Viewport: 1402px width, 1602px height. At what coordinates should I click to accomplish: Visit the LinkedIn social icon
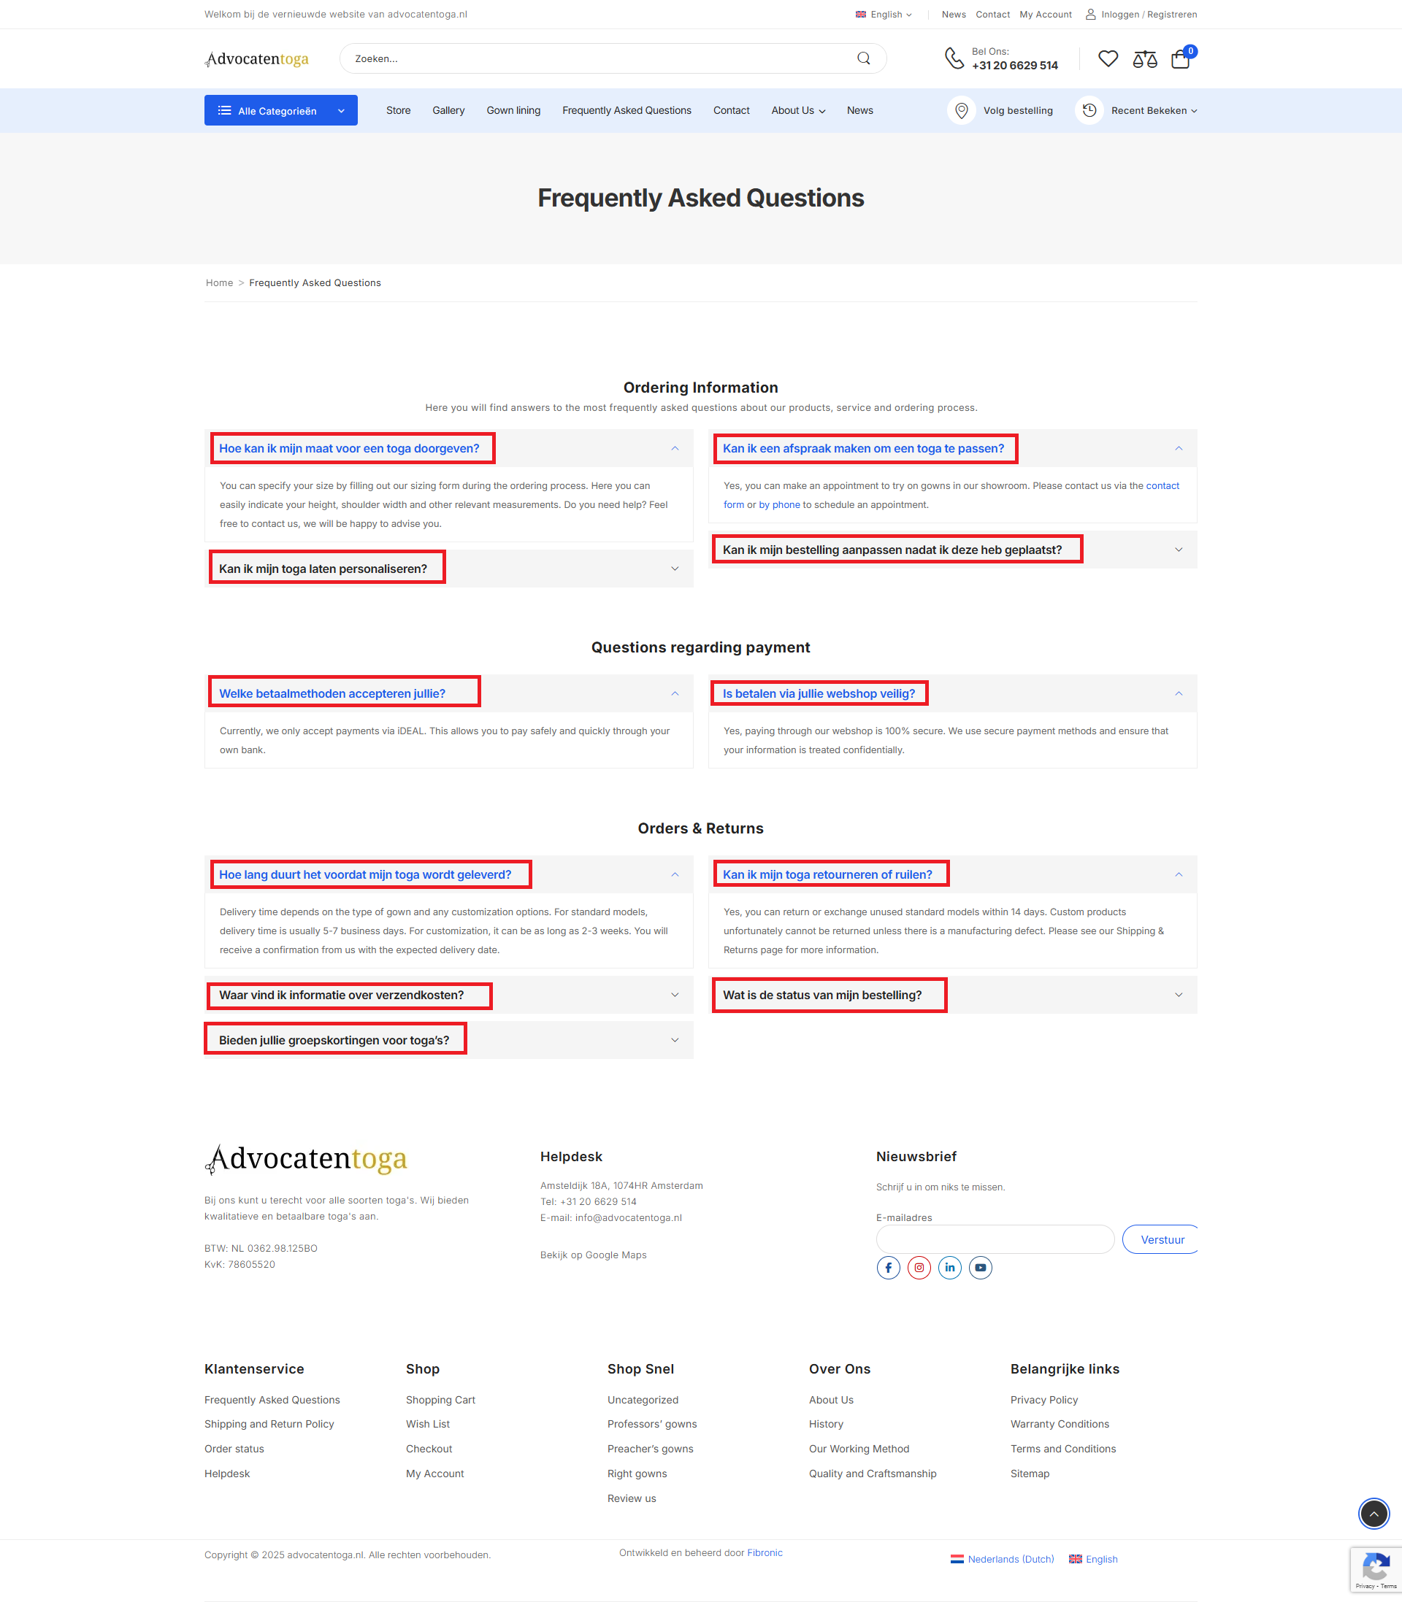tap(949, 1268)
